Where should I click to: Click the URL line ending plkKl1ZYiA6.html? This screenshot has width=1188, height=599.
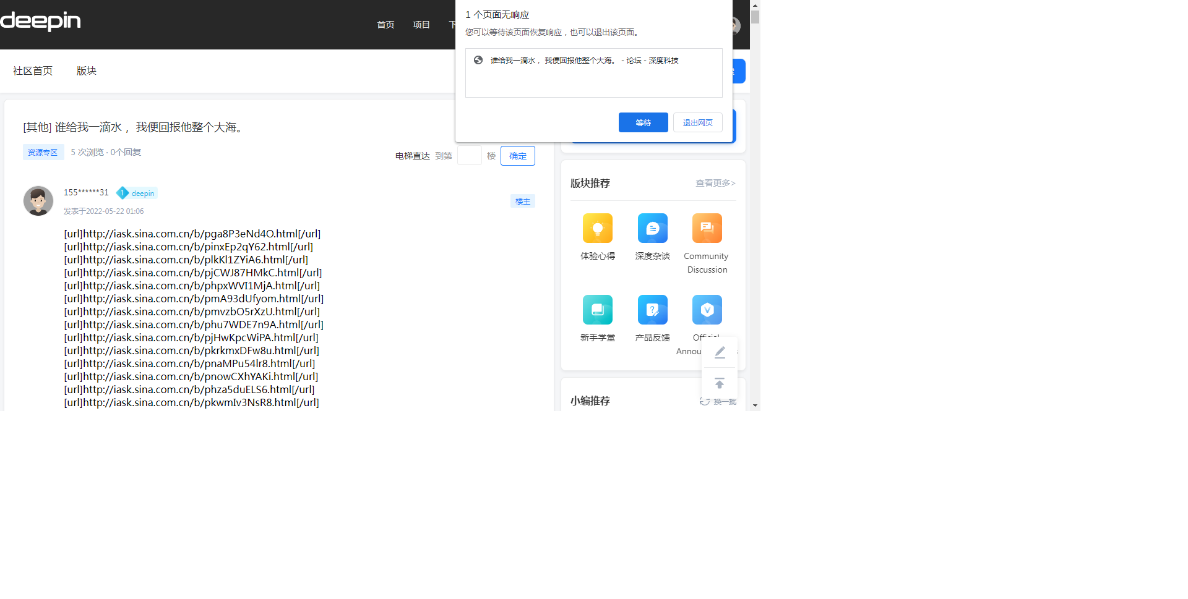pos(186,260)
